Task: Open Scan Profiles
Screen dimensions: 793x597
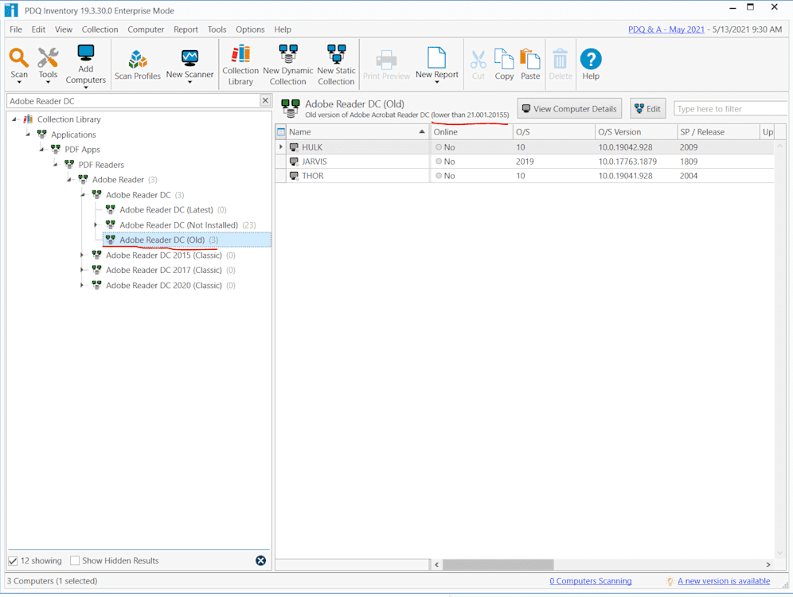Action: tap(137, 64)
